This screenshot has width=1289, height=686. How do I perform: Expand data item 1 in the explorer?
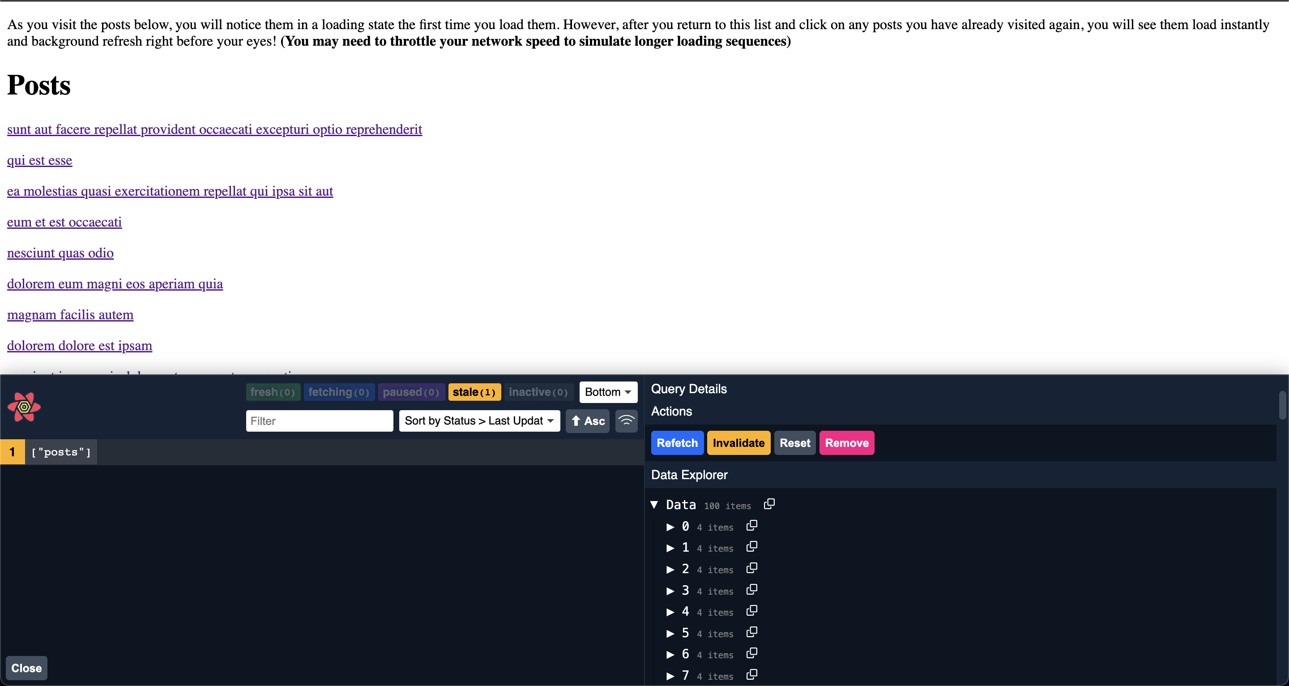tap(670, 548)
